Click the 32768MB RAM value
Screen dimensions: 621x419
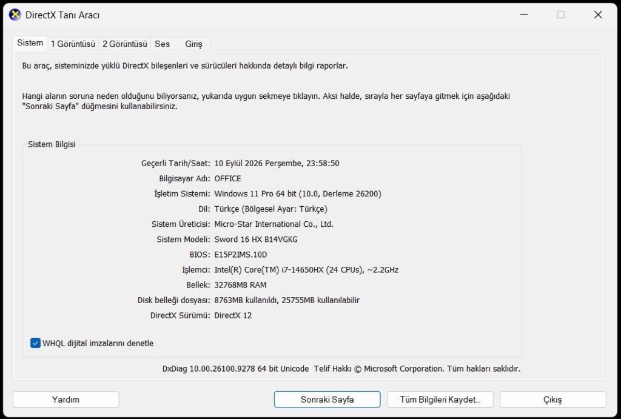[x=240, y=285]
